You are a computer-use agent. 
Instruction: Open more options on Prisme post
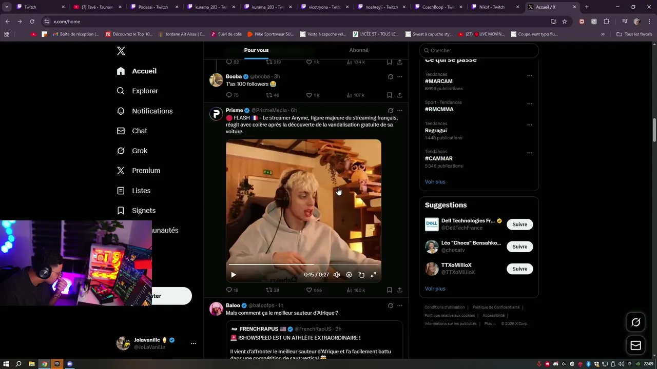coord(400,110)
